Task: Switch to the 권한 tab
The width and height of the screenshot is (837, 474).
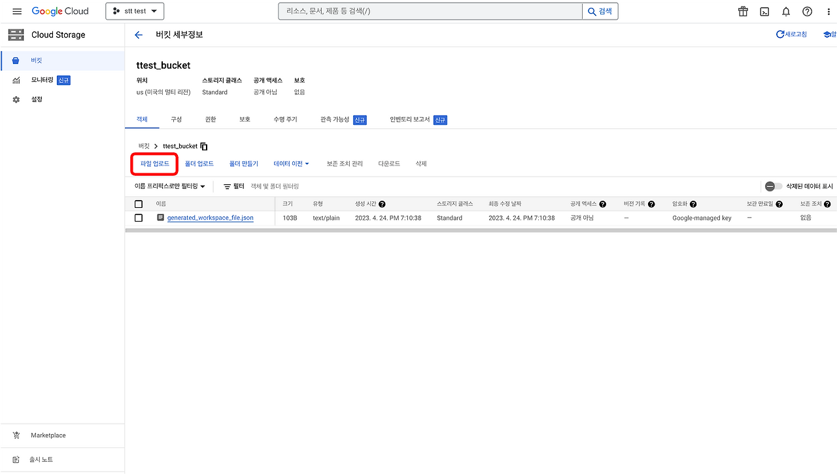Action: click(210, 120)
